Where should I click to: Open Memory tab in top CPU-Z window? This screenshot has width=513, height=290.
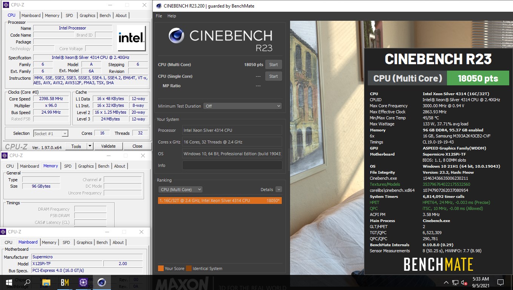(52, 15)
